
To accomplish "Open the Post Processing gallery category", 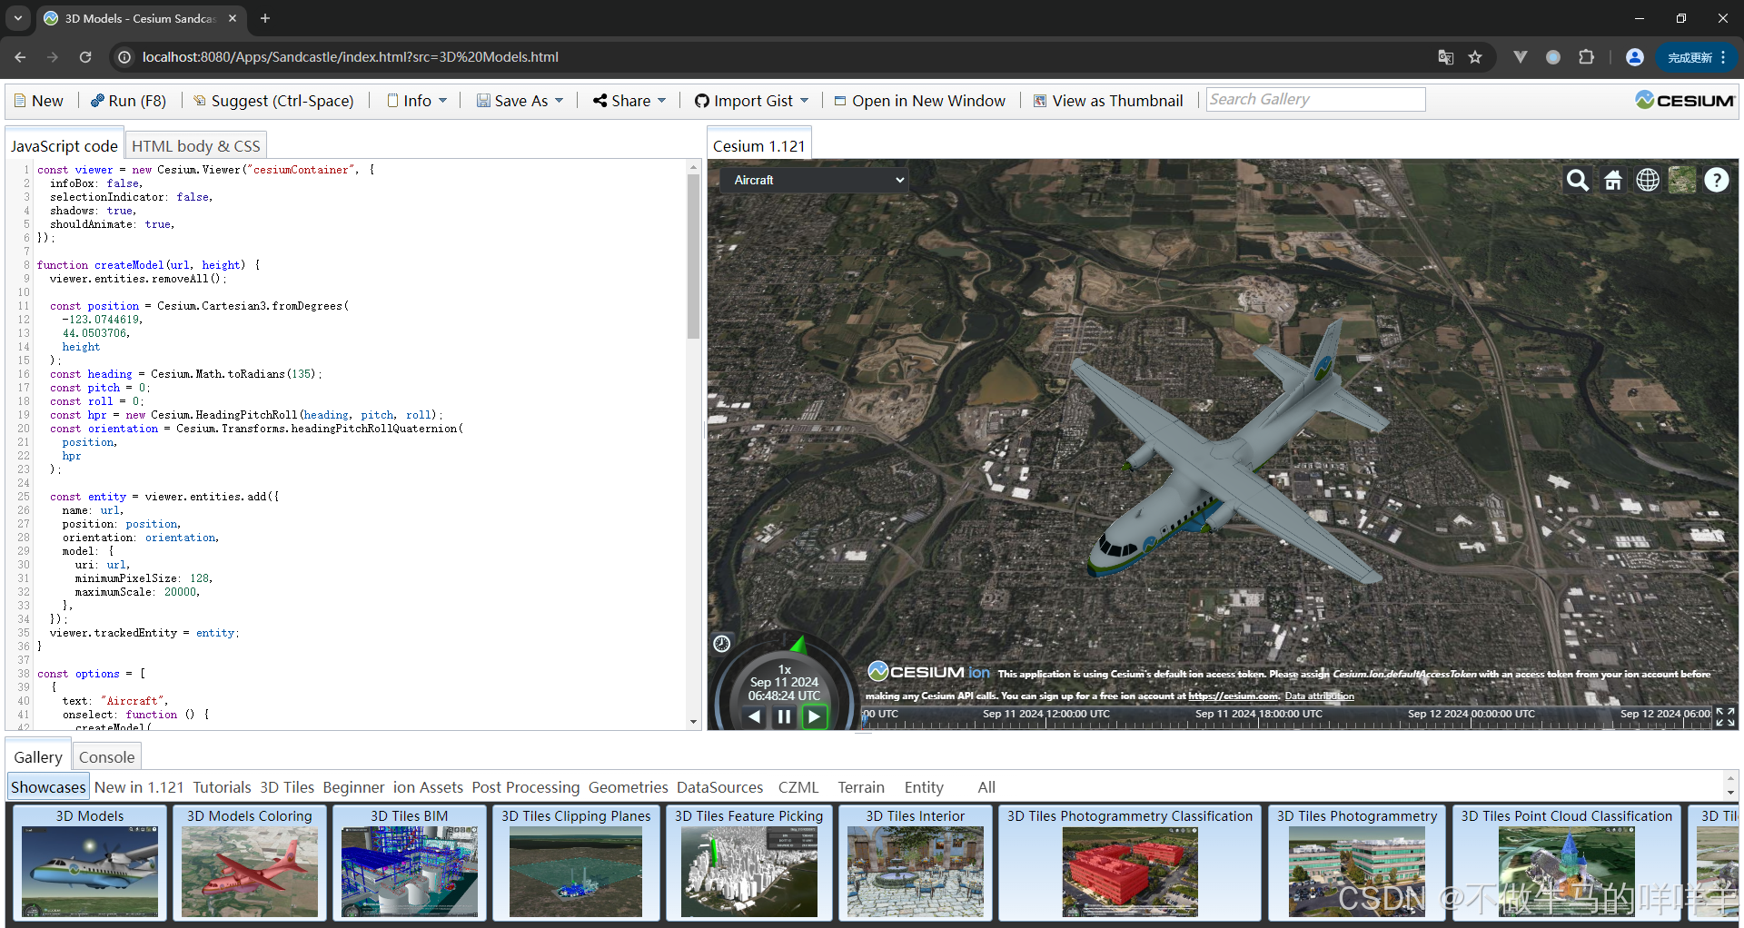I will 525,787.
